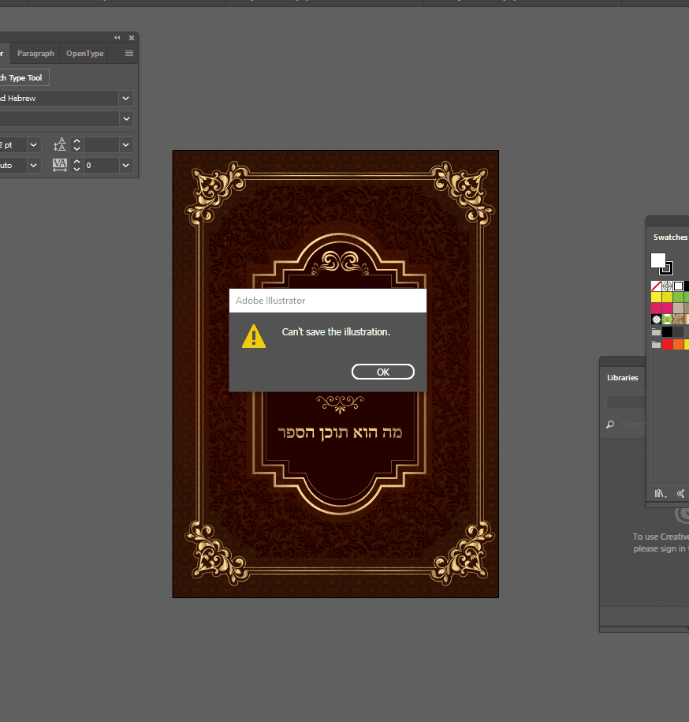Viewport: 689px width, 722px height.
Task: Select the dark gray swatch beside black
Action: click(x=679, y=331)
